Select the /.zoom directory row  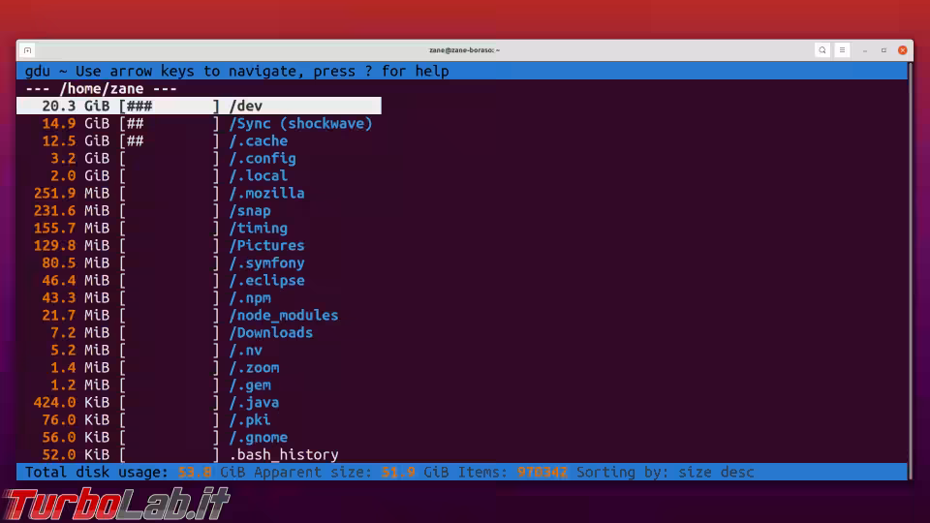coord(199,368)
